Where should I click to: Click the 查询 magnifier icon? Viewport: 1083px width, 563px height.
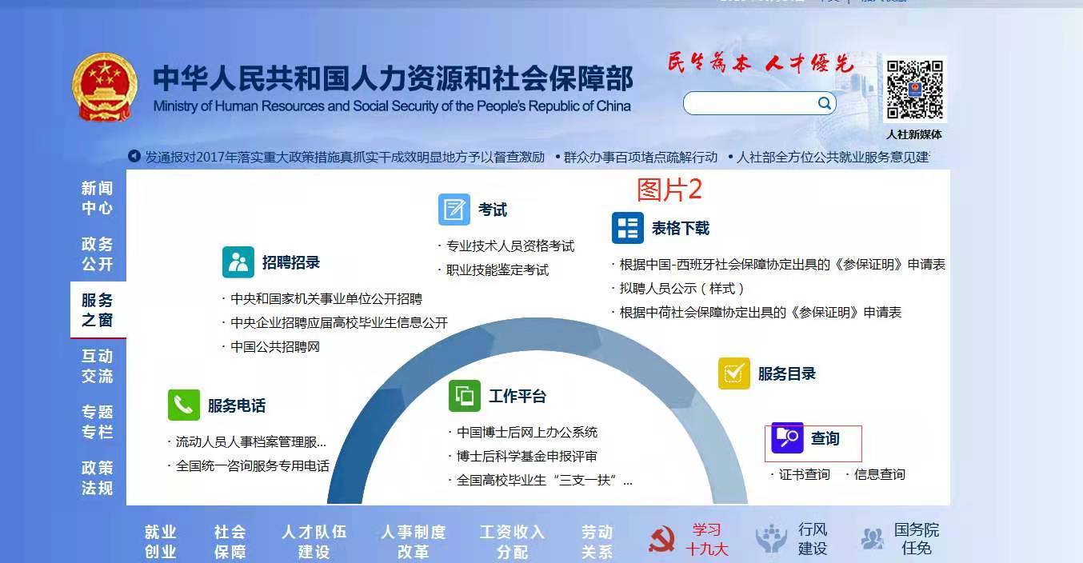click(787, 438)
